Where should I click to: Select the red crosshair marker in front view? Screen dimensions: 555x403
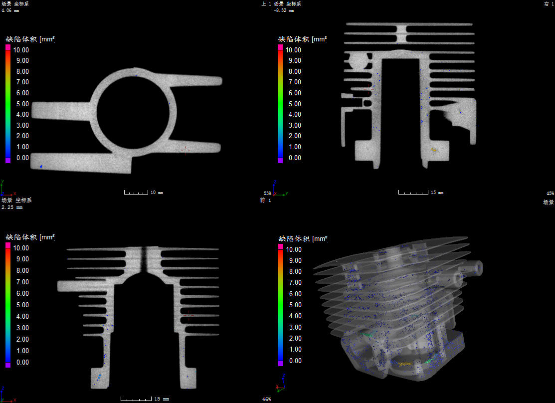(x=188, y=314)
